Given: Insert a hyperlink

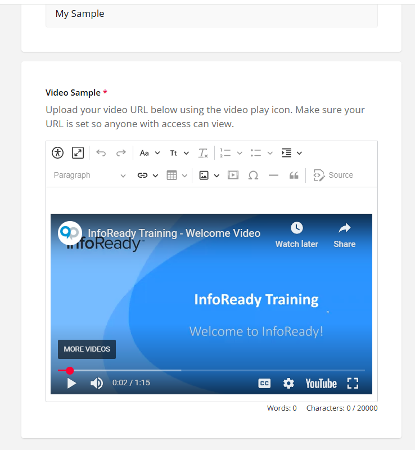Looking at the screenshot, I should [142, 175].
